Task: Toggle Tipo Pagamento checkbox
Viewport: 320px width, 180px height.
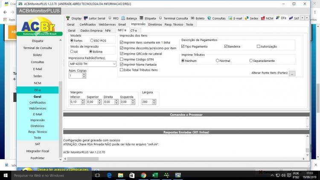Action: [183, 46]
